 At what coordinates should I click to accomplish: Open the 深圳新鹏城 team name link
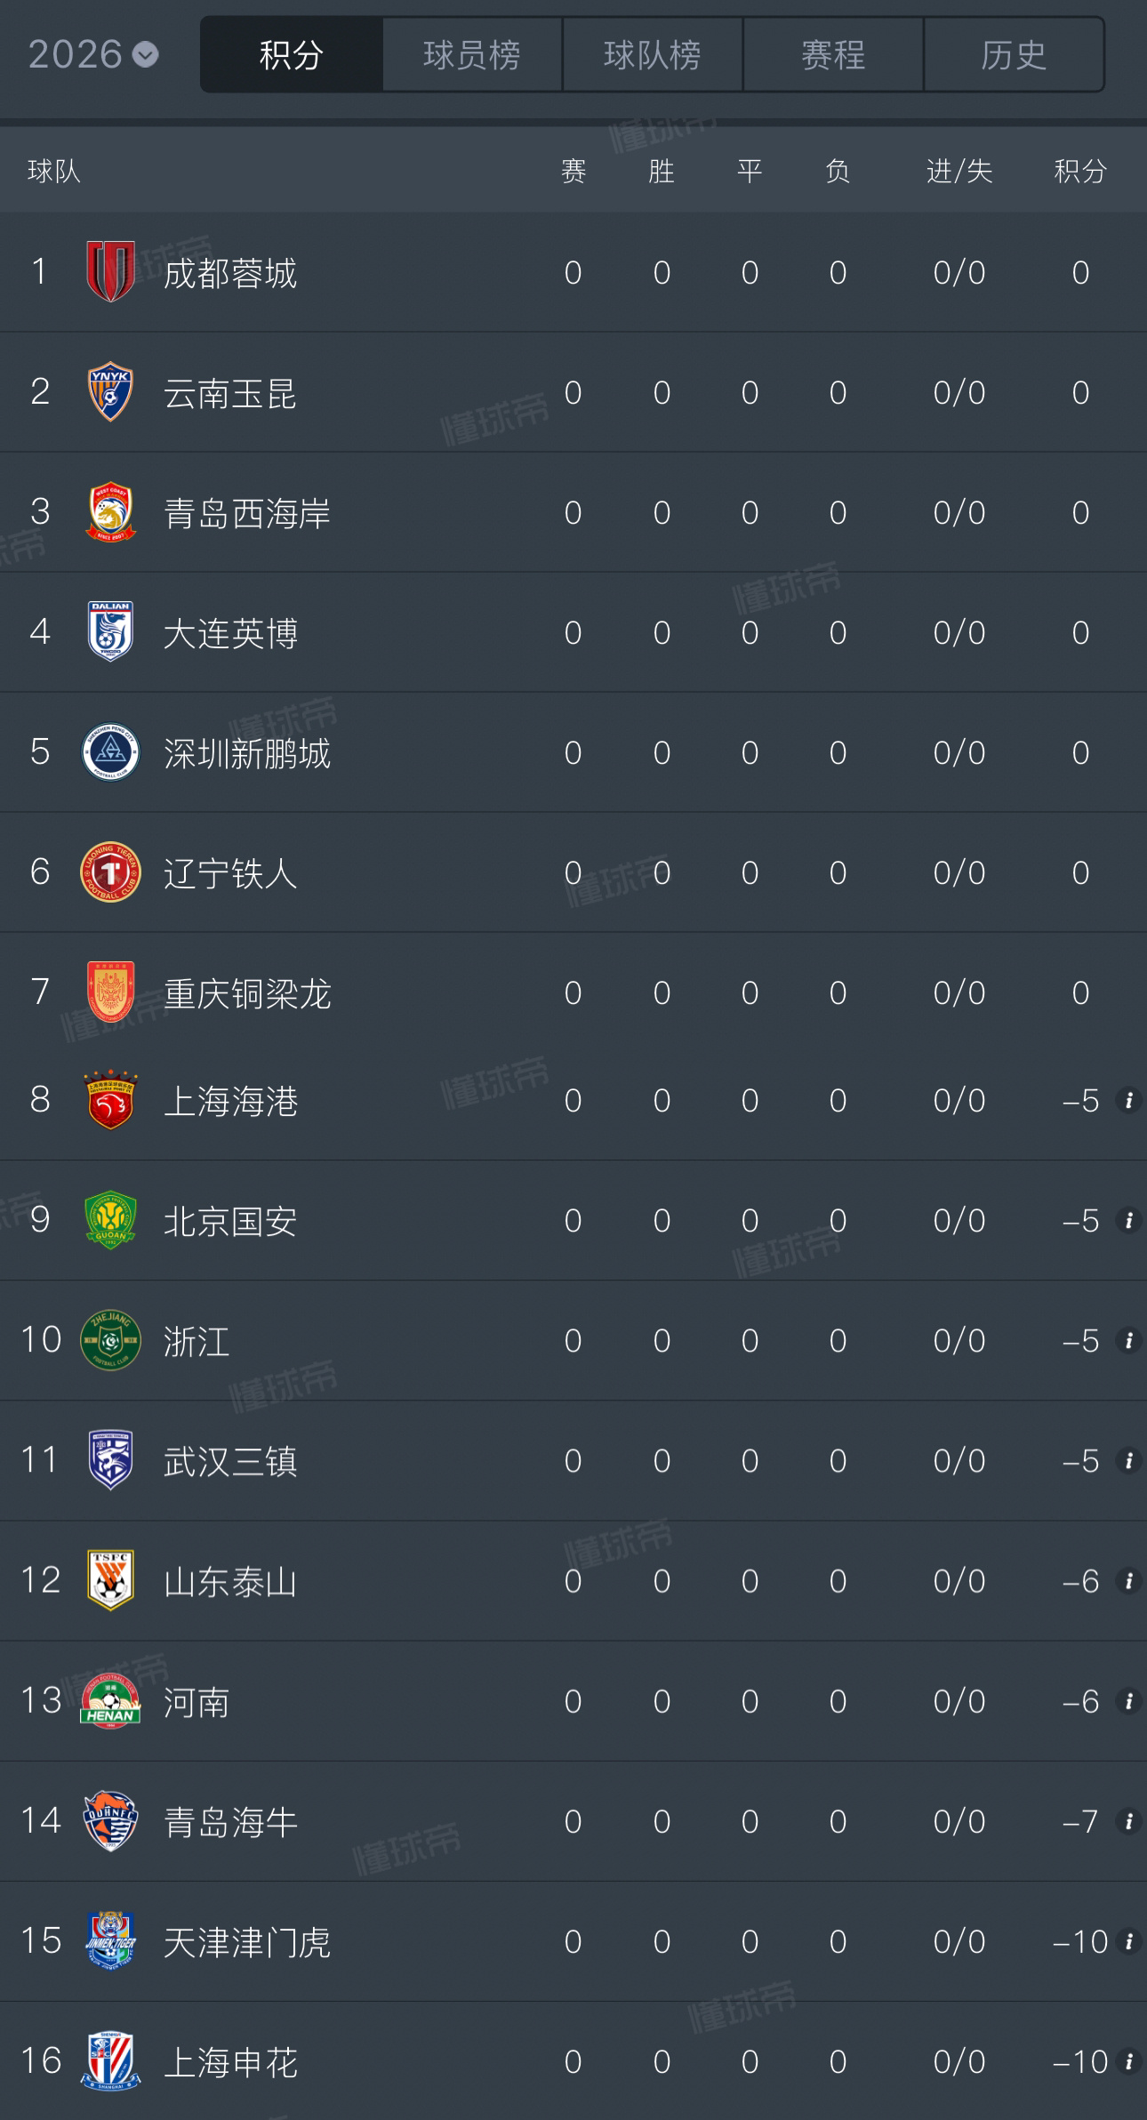click(247, 753)
